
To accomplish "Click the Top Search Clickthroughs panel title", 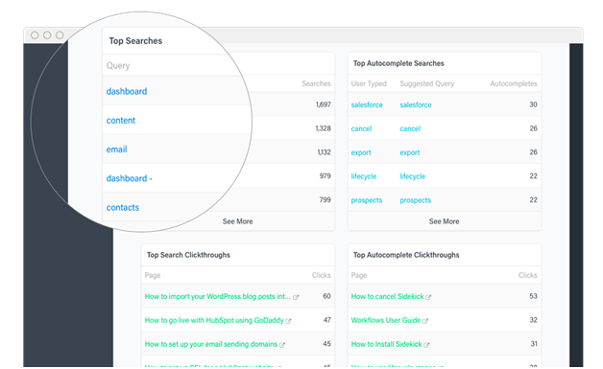I will click(x=188, y=255).
